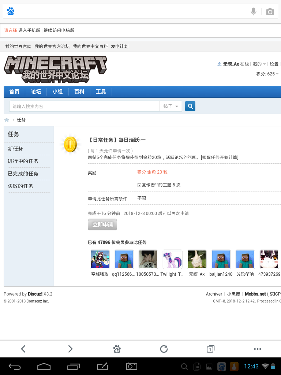
Task: Open the Archiver footer link
Action: tap(214, 294)
